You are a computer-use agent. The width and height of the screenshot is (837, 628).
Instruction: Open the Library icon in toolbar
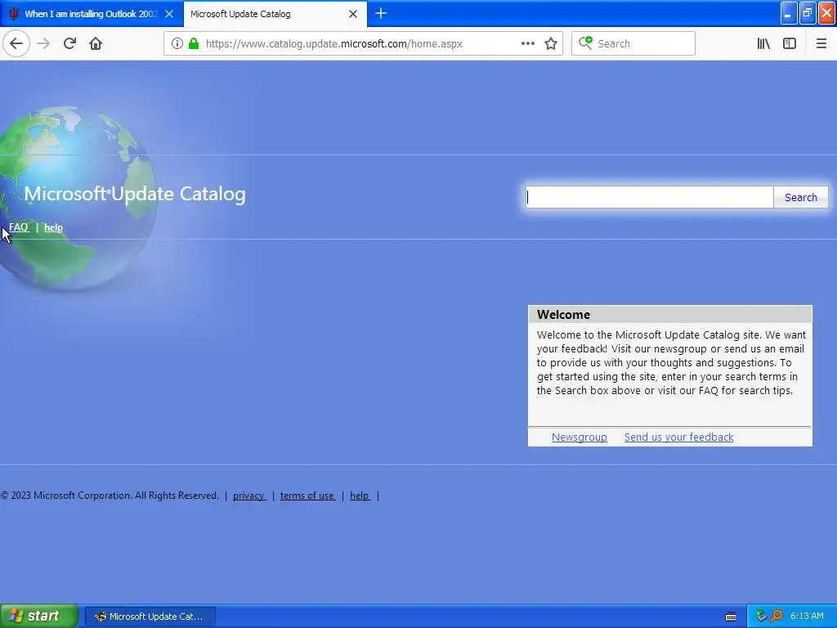click(763, 43)
